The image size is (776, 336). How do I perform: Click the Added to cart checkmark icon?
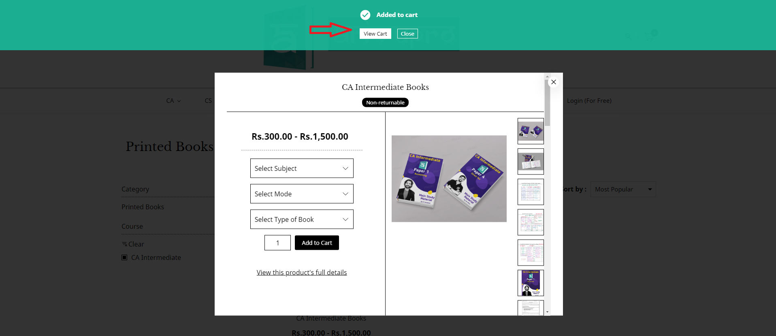tap(365, 15)
